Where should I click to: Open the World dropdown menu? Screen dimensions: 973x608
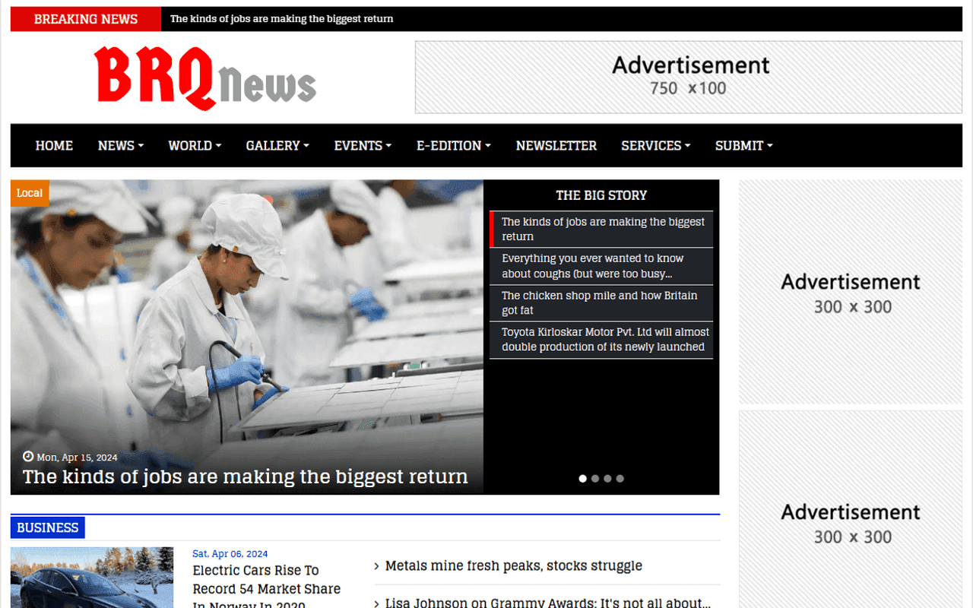point(195,146)
